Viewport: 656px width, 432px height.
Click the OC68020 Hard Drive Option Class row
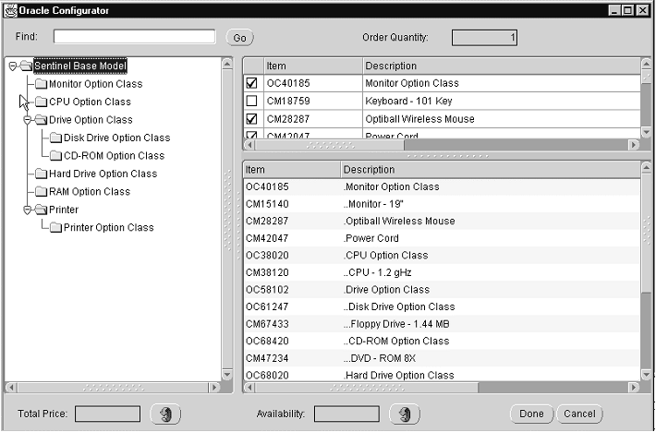[x=442, y=375]
